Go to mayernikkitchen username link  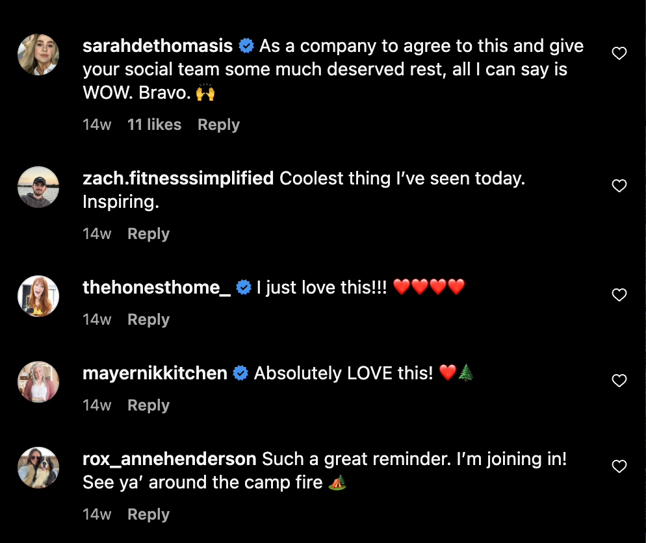coord(155,373)
